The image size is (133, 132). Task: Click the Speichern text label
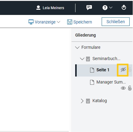click(x=82, y=22)
